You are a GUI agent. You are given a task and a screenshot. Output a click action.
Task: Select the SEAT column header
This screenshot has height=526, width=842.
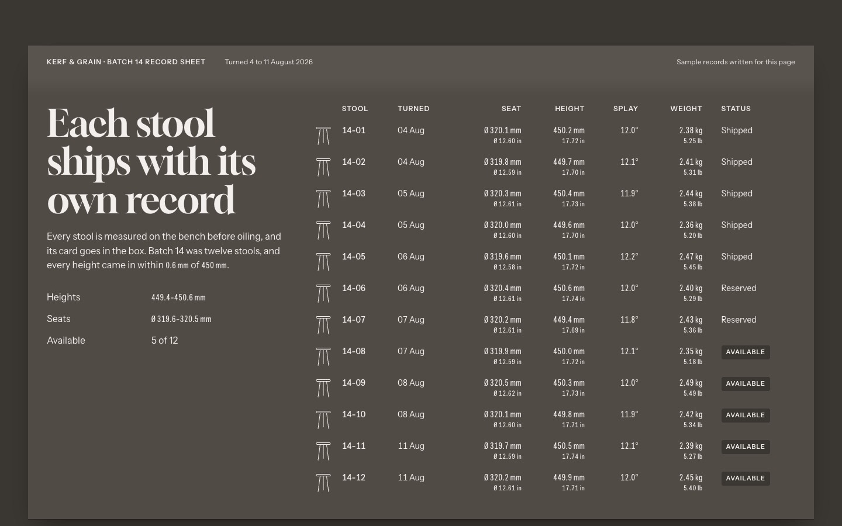pos(511,109)
